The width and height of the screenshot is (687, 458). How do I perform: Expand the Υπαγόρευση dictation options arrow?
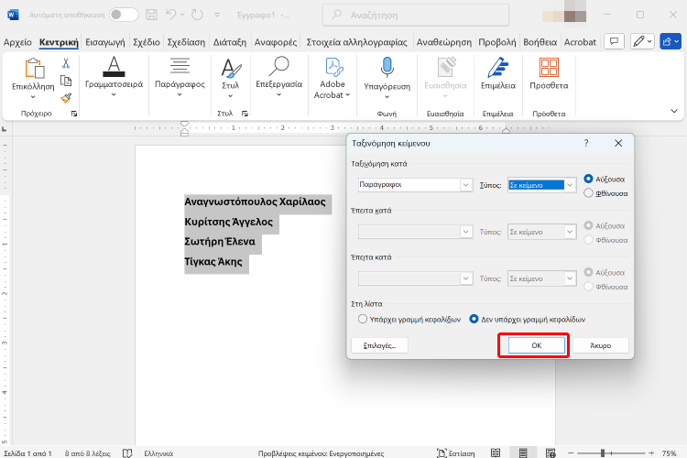coord(387,97)
